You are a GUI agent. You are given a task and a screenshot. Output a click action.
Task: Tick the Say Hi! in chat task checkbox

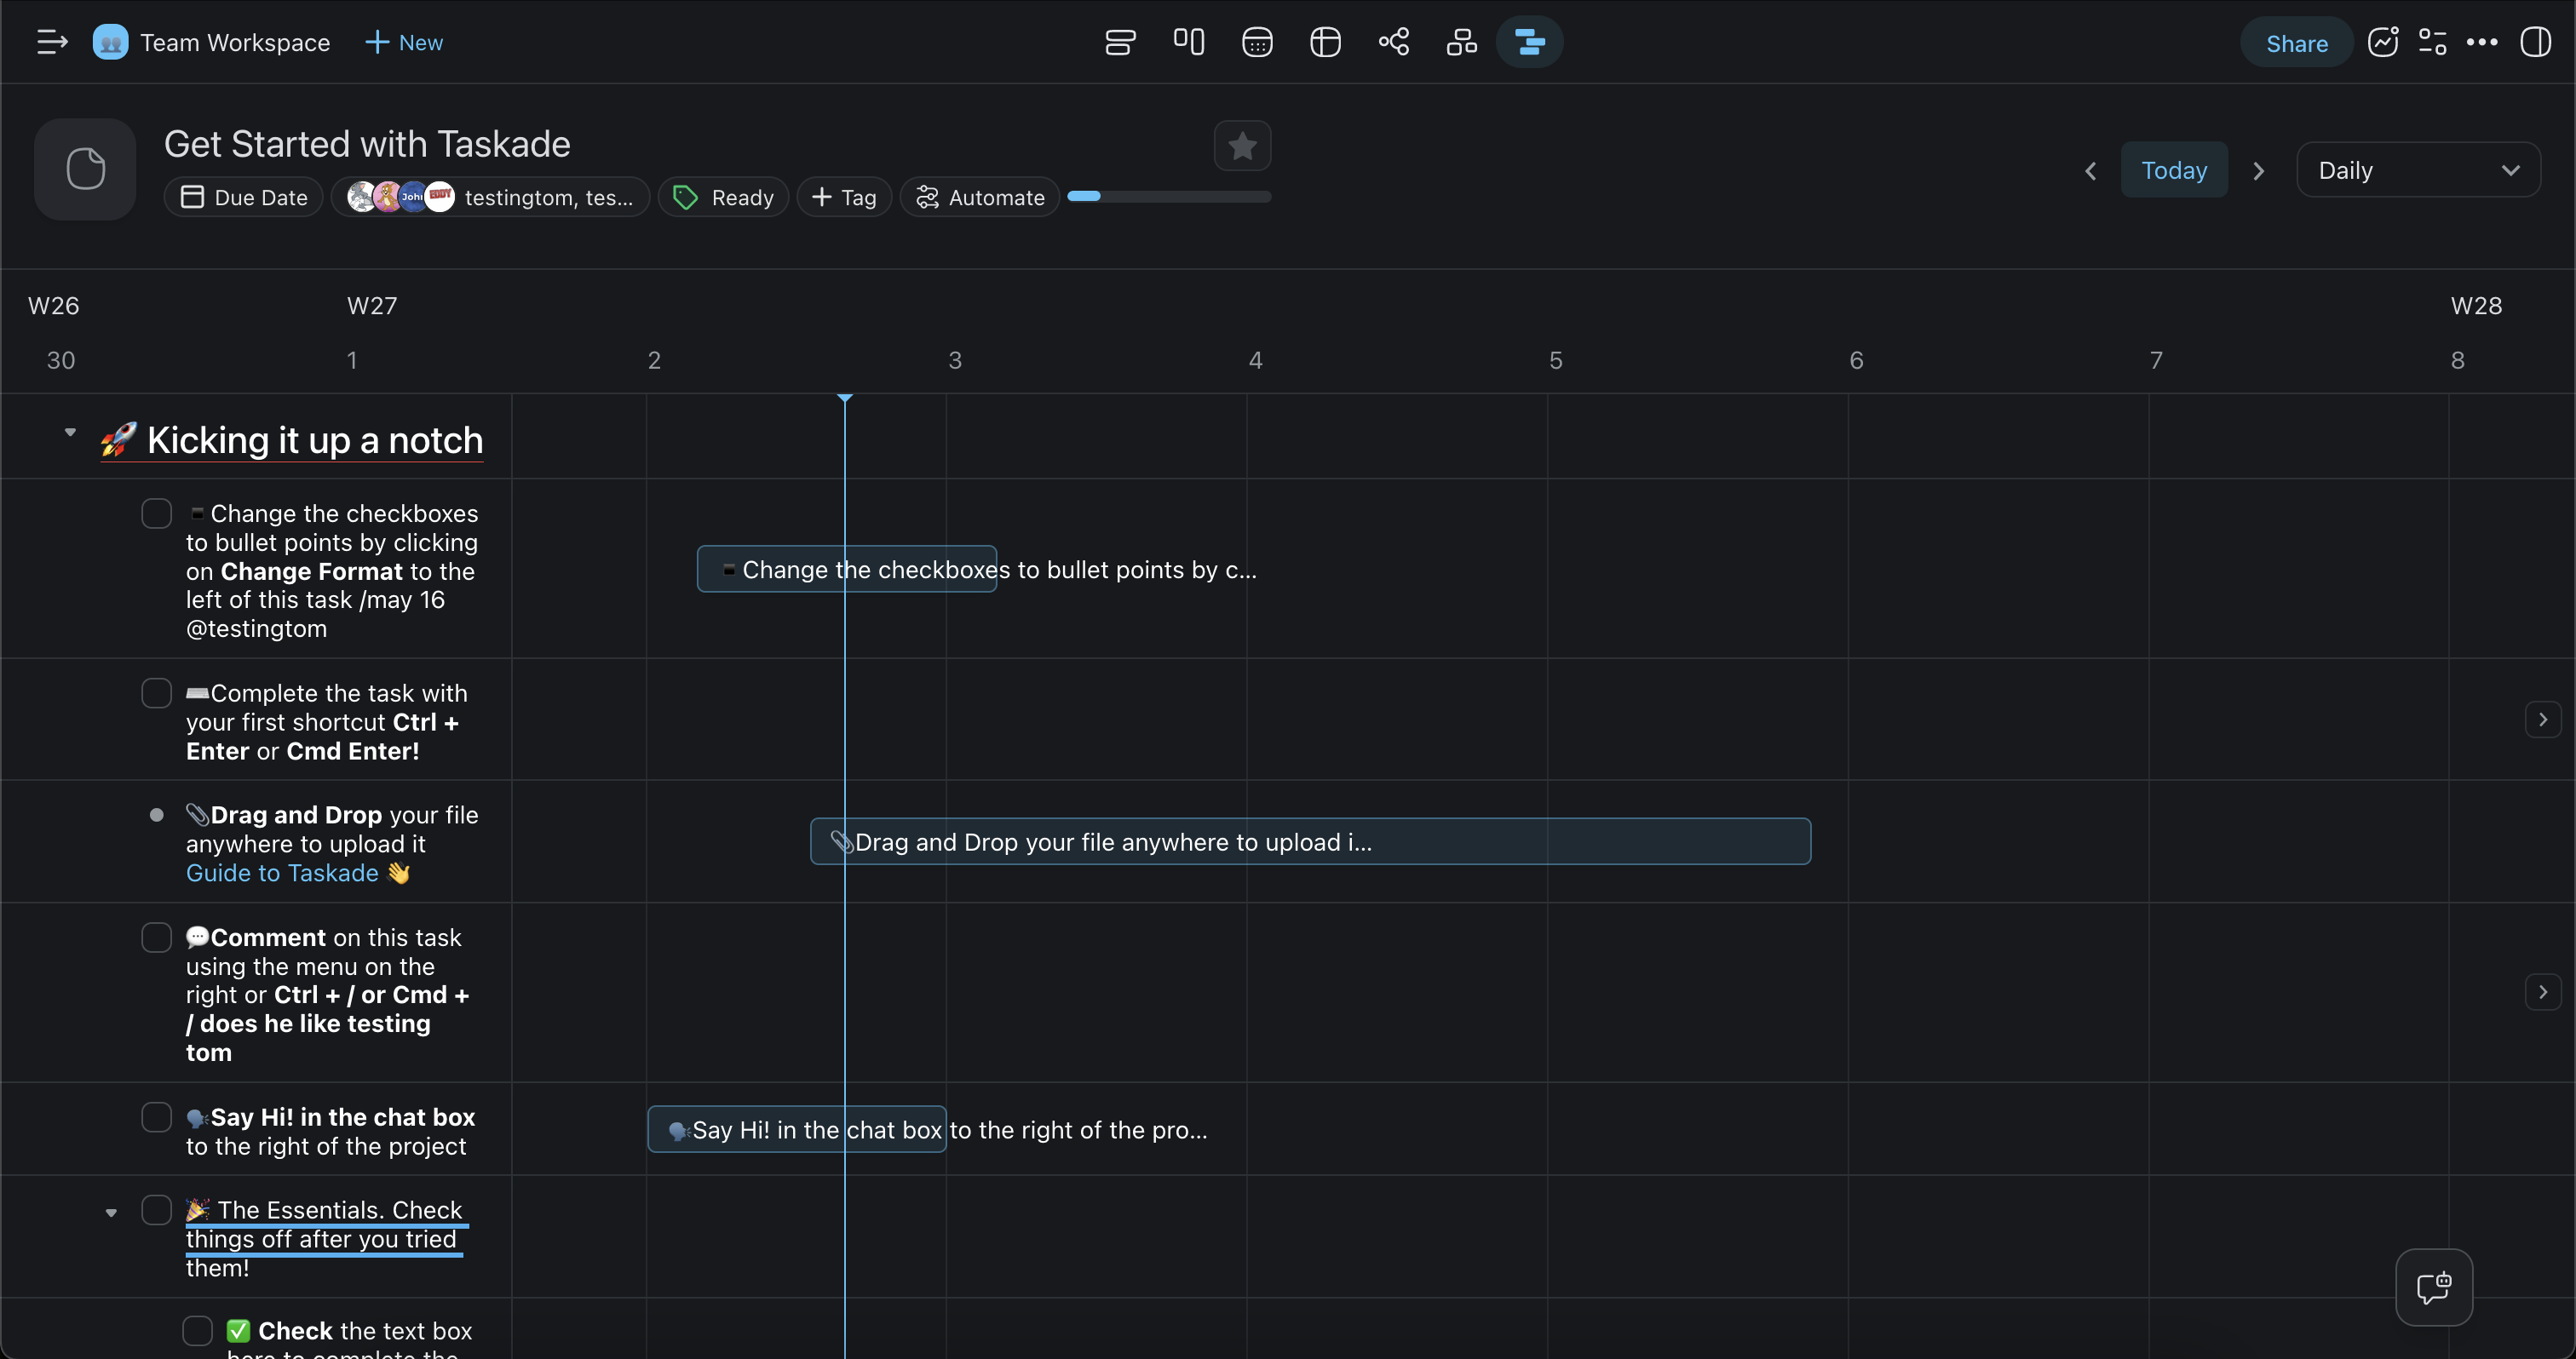(156, 1117)
